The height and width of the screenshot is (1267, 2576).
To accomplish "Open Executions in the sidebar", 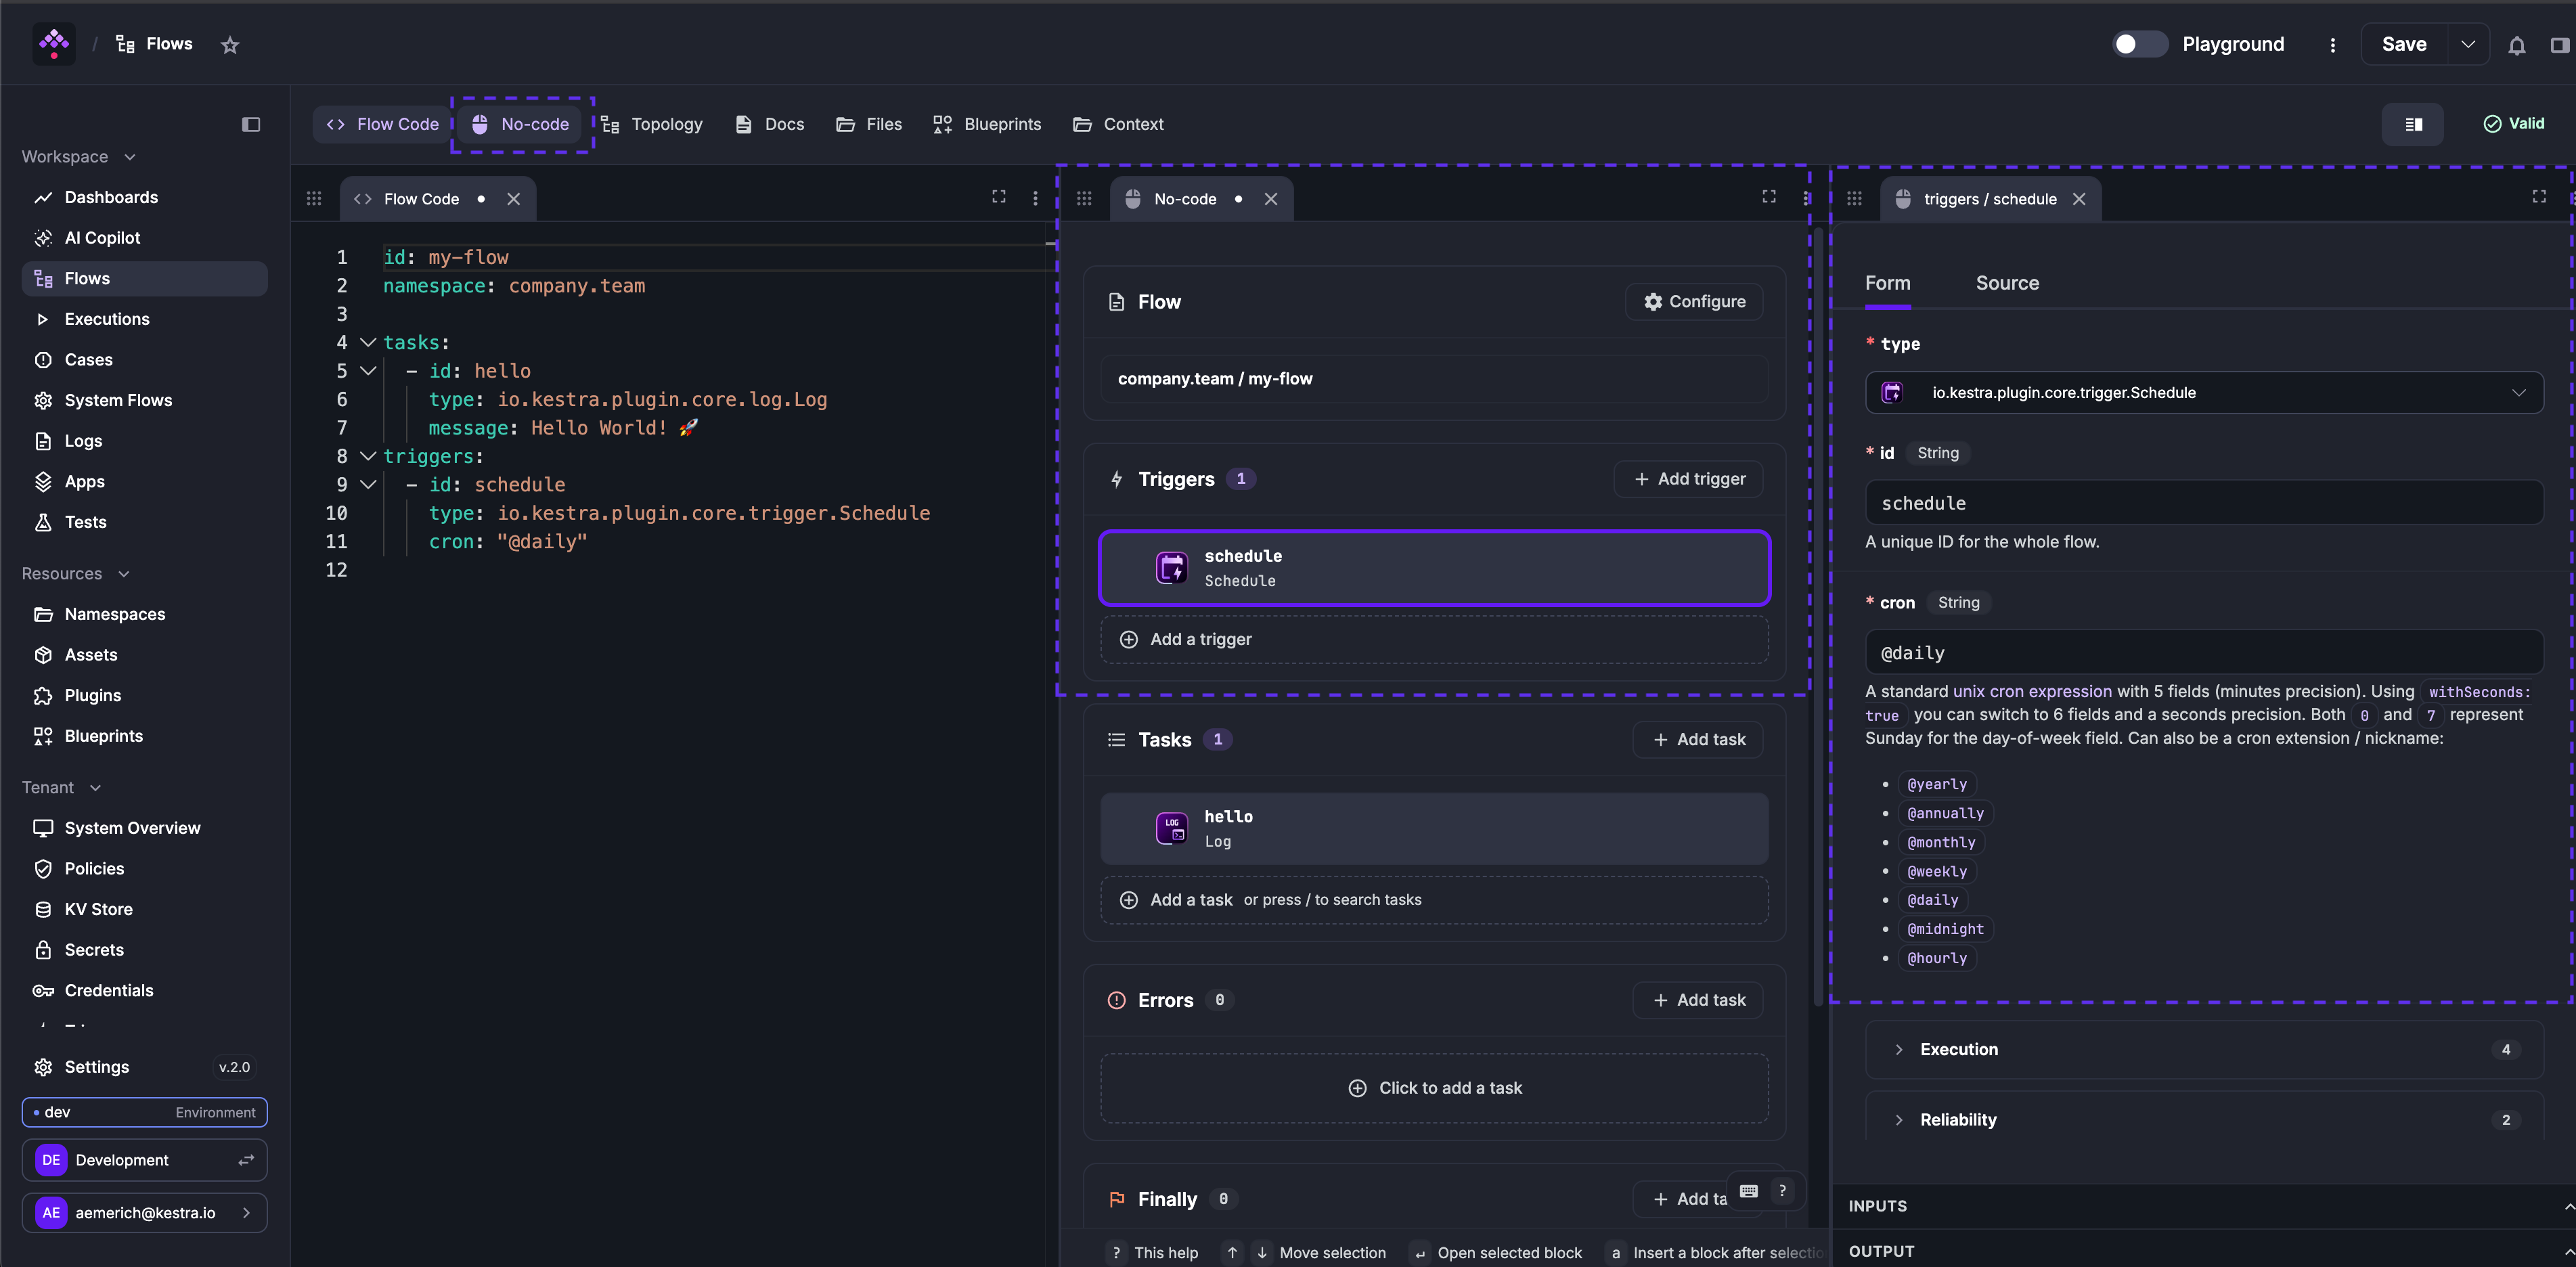I will coord(144,319).
